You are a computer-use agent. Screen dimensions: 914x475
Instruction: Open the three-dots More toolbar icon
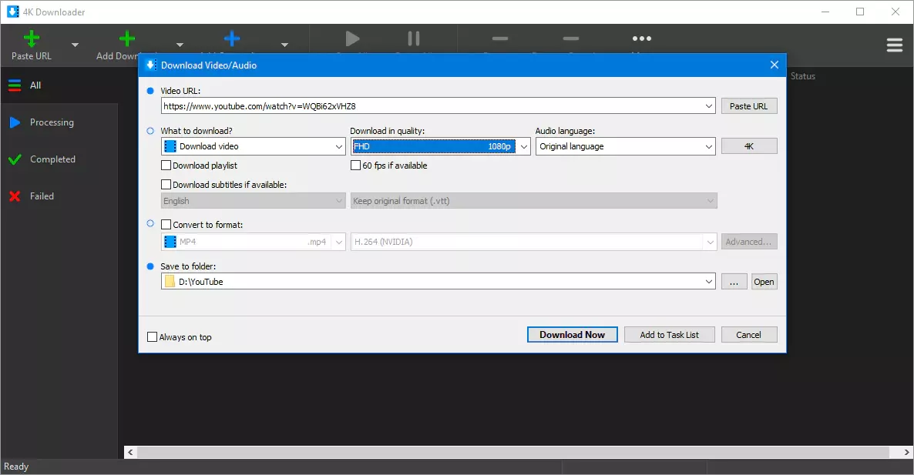[641, 38]
